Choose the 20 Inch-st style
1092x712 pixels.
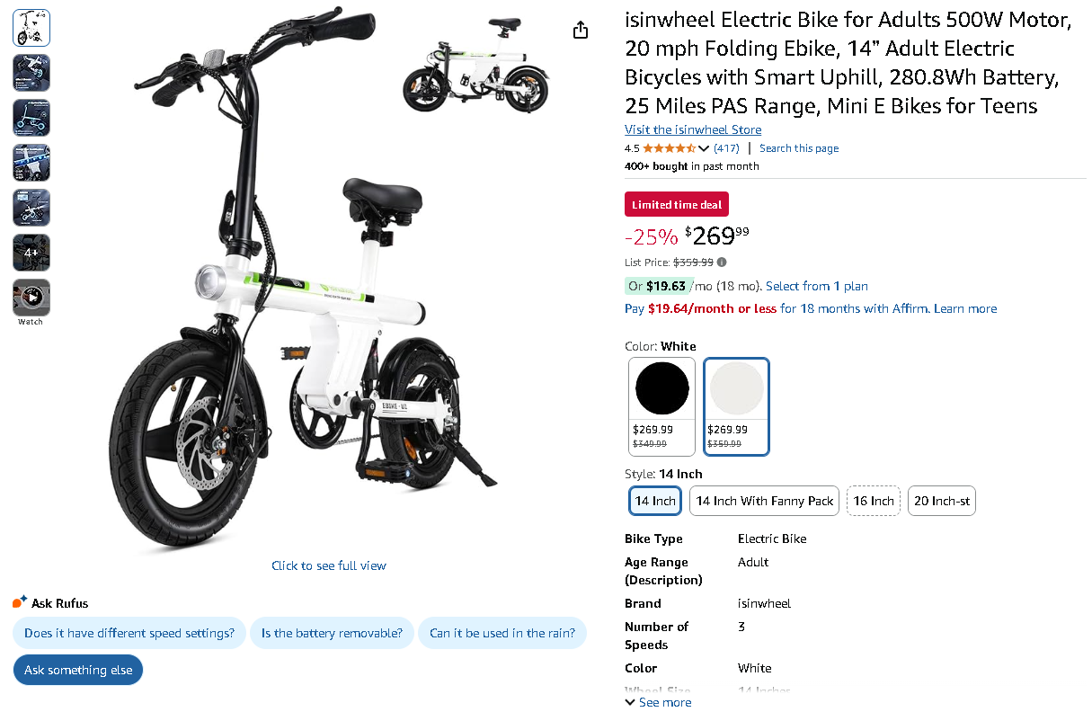pyautogui.click(x=941, y=501)
